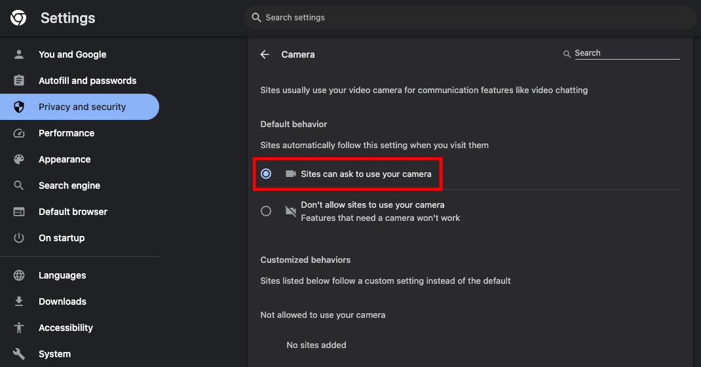Open Languages settings
This screenshot has height=367, width=701.
click(79, 275)
